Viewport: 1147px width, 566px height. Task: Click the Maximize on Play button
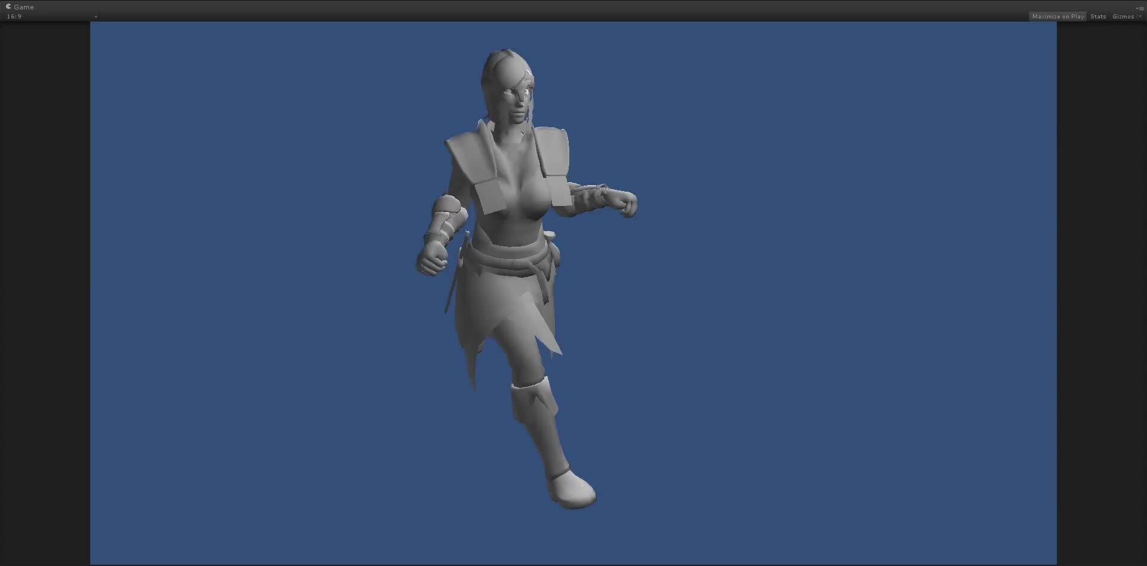[1057, 16]
